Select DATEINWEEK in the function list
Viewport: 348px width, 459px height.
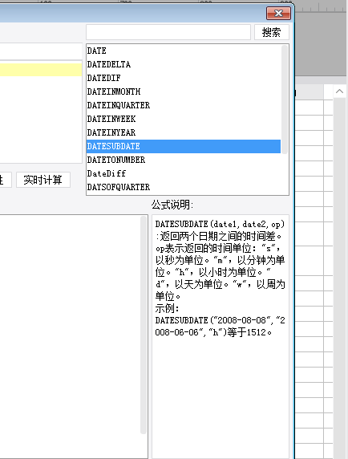pos(184,119)
